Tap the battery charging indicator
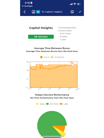The width and height of the screenshot is (104, 138). pyautogui.click(x=79, y=4)
